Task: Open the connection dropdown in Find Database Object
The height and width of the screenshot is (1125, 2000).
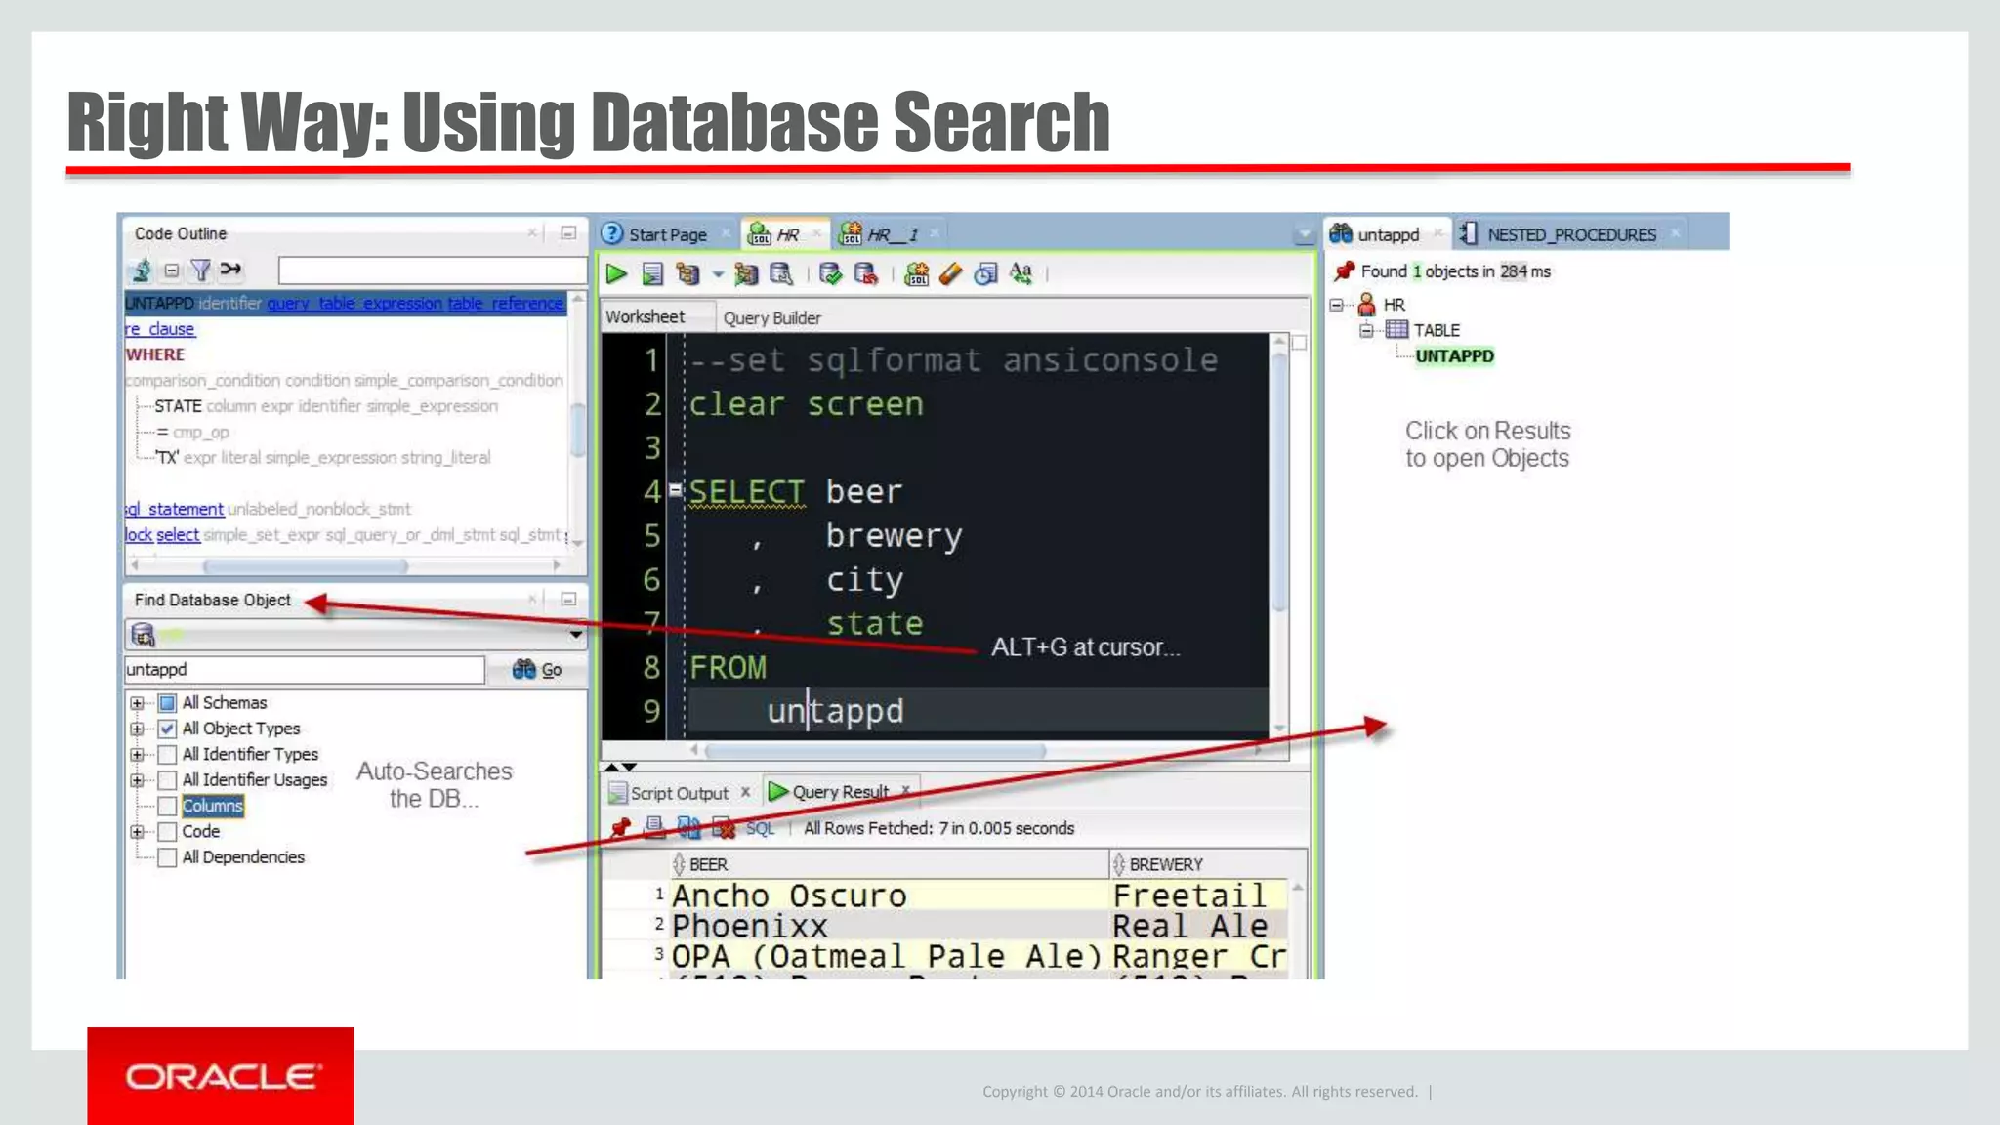Action: click(x=576, y=635)
